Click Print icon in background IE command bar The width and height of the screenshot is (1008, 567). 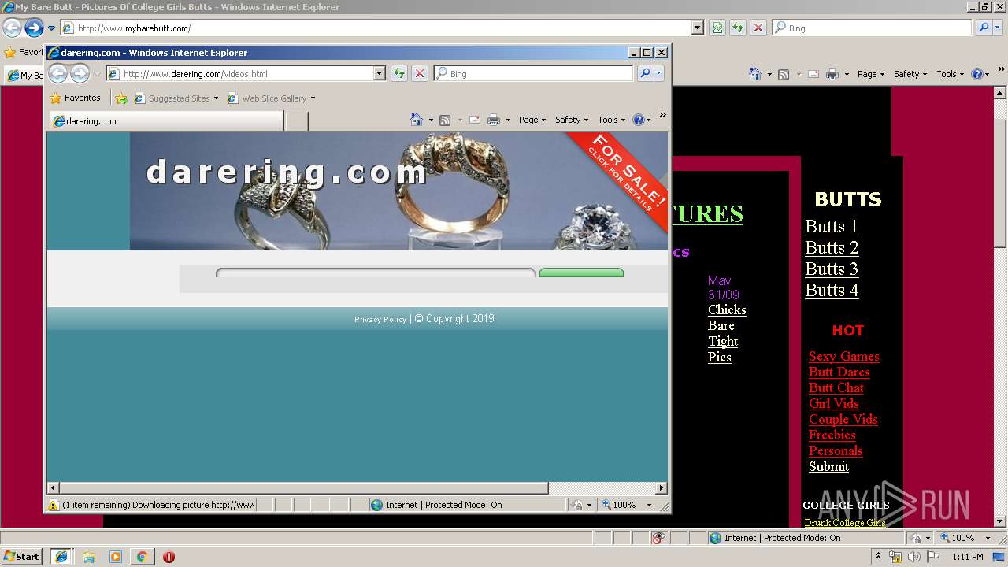(x=832, y=74)
